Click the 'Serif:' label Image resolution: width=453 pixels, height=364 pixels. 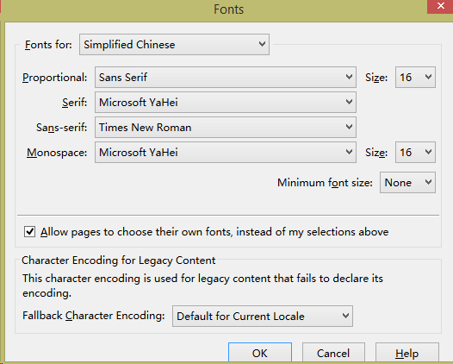pyautogui.click(x=75, y=103)
